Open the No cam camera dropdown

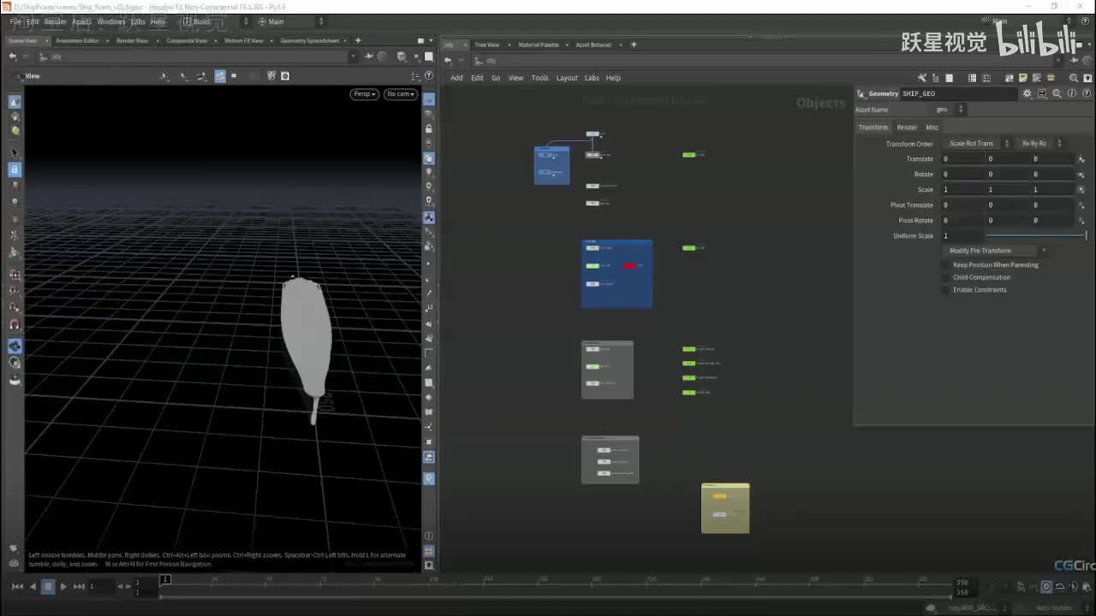(401, 94)
